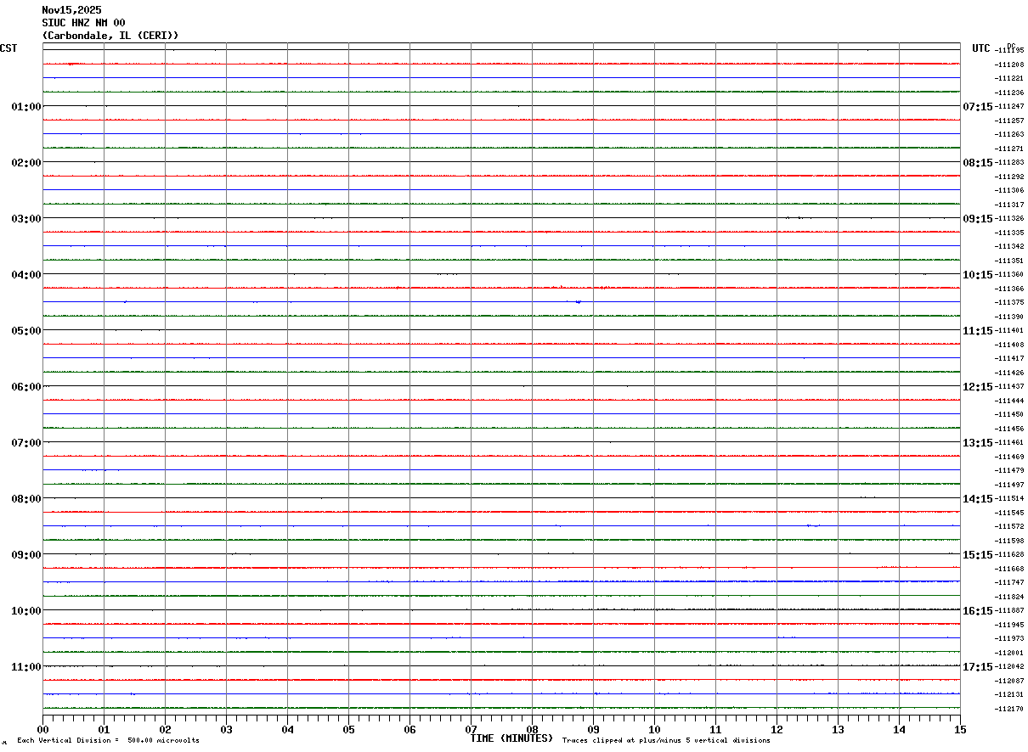Click the DC offset value -111545

coord(1008,513)
